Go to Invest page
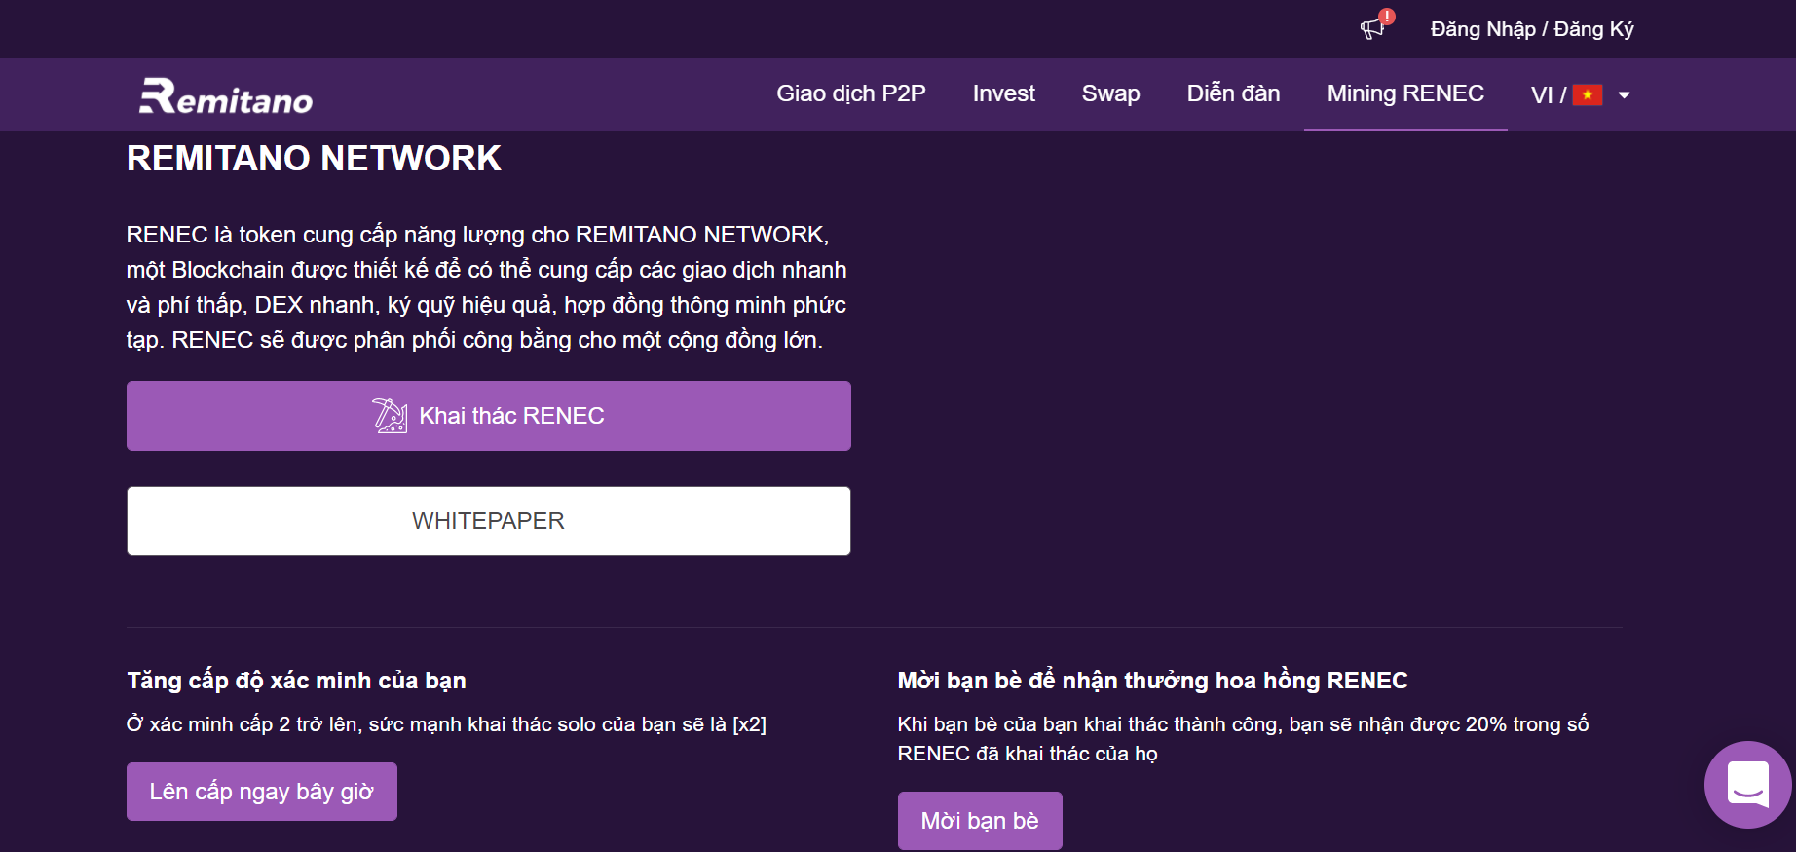Viewport: 1796px width, 852px height. (x=1003, y=93)
